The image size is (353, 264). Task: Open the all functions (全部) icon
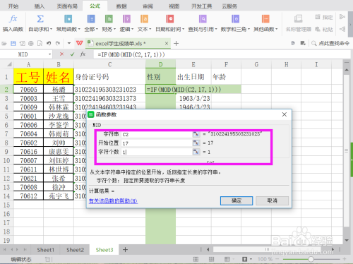point(91,19)
